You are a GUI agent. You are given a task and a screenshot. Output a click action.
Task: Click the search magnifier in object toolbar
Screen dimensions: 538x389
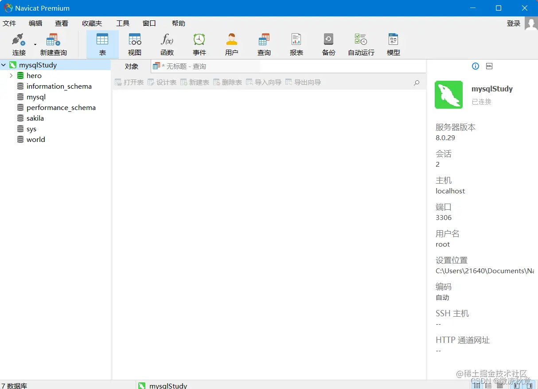pyautogui.click(x=417, y=83)
